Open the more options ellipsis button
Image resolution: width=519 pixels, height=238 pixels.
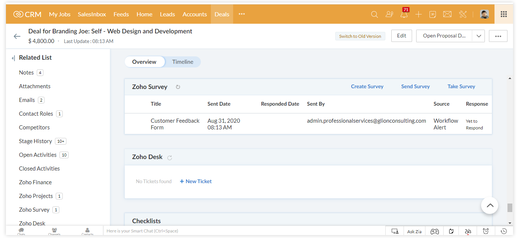pos(498,36)
